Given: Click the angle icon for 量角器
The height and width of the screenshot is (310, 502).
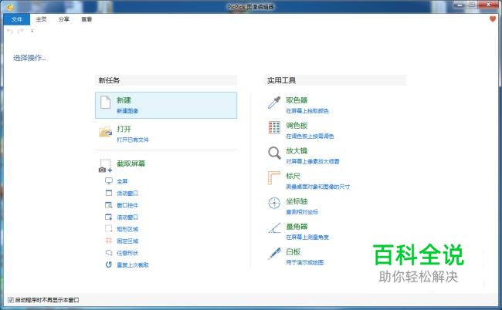Looking at the screenshot, I should [274, 227].
